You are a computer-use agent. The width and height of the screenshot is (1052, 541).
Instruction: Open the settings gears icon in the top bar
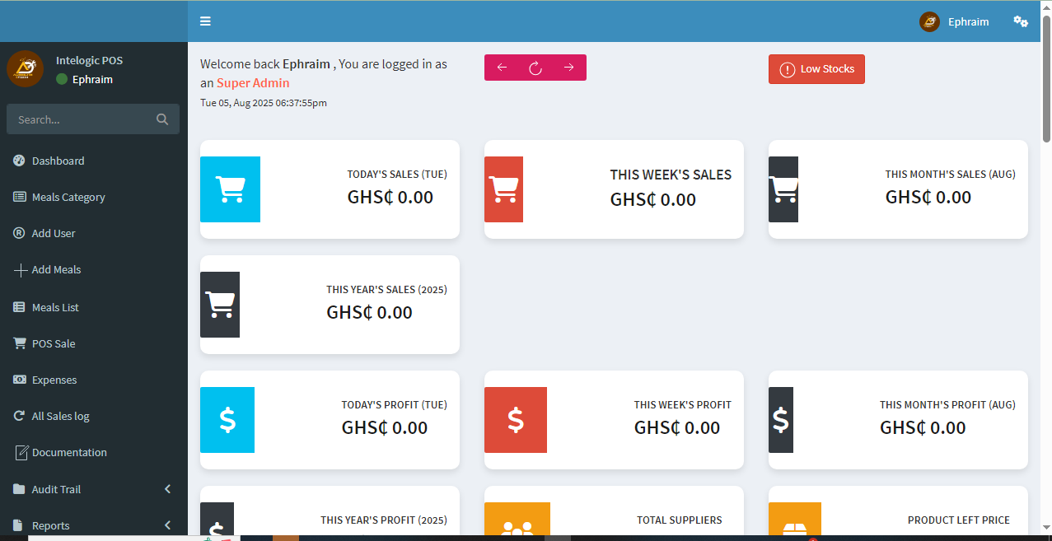tap(1021, 21)
